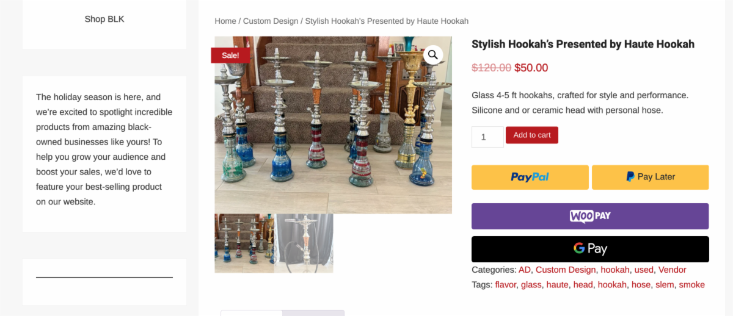Open the AD category link
The width and height of the screenshot is (733, 316).
coord(525,270)
